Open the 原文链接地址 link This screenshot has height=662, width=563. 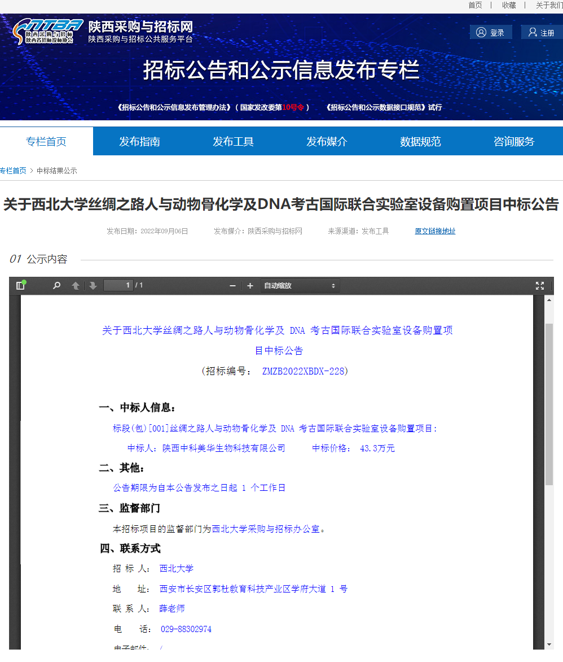(x=435, y=231)
